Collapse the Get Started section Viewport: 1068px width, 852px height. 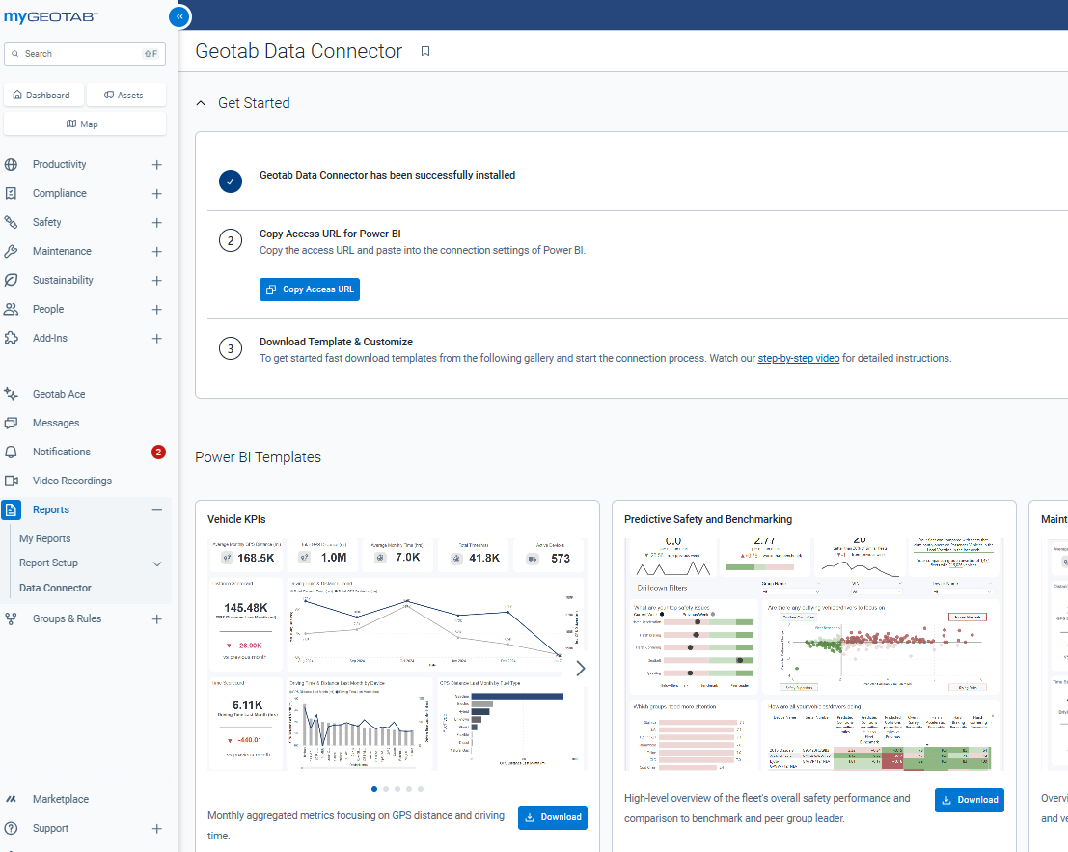[x=201, y=103]
